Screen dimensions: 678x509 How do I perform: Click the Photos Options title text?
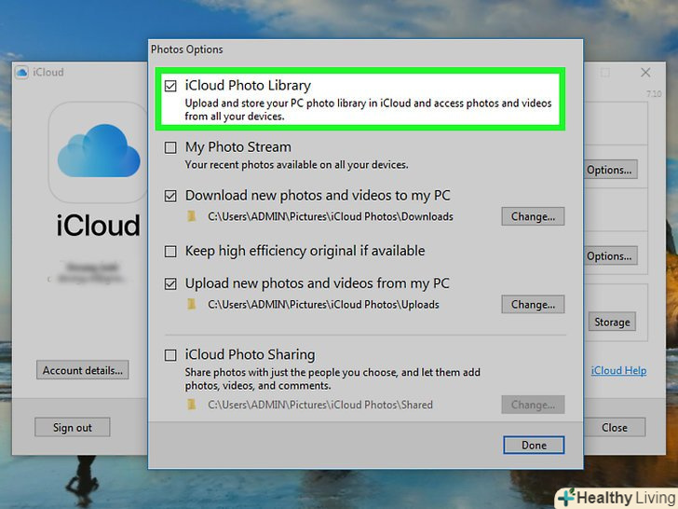coord(187,49)
